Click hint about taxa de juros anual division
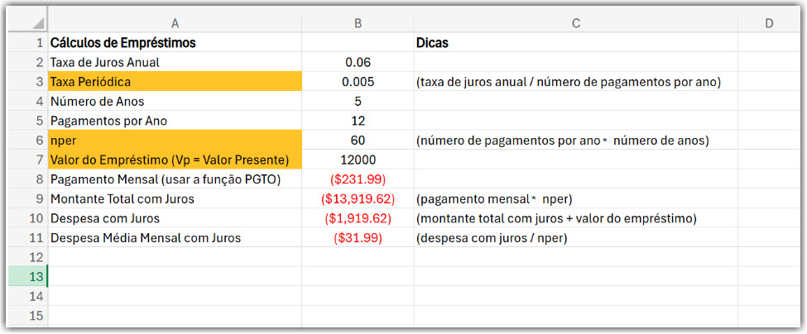The height and width of the screenshot is (334, 807). (576, 82)
